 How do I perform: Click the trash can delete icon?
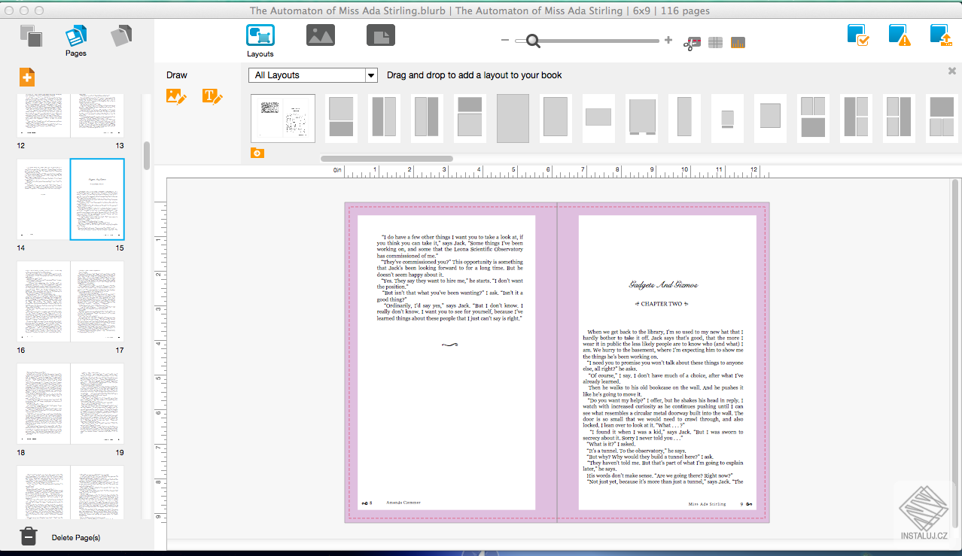28,536
